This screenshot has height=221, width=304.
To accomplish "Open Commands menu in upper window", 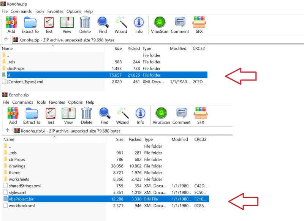I will click(x=21, y=11).
